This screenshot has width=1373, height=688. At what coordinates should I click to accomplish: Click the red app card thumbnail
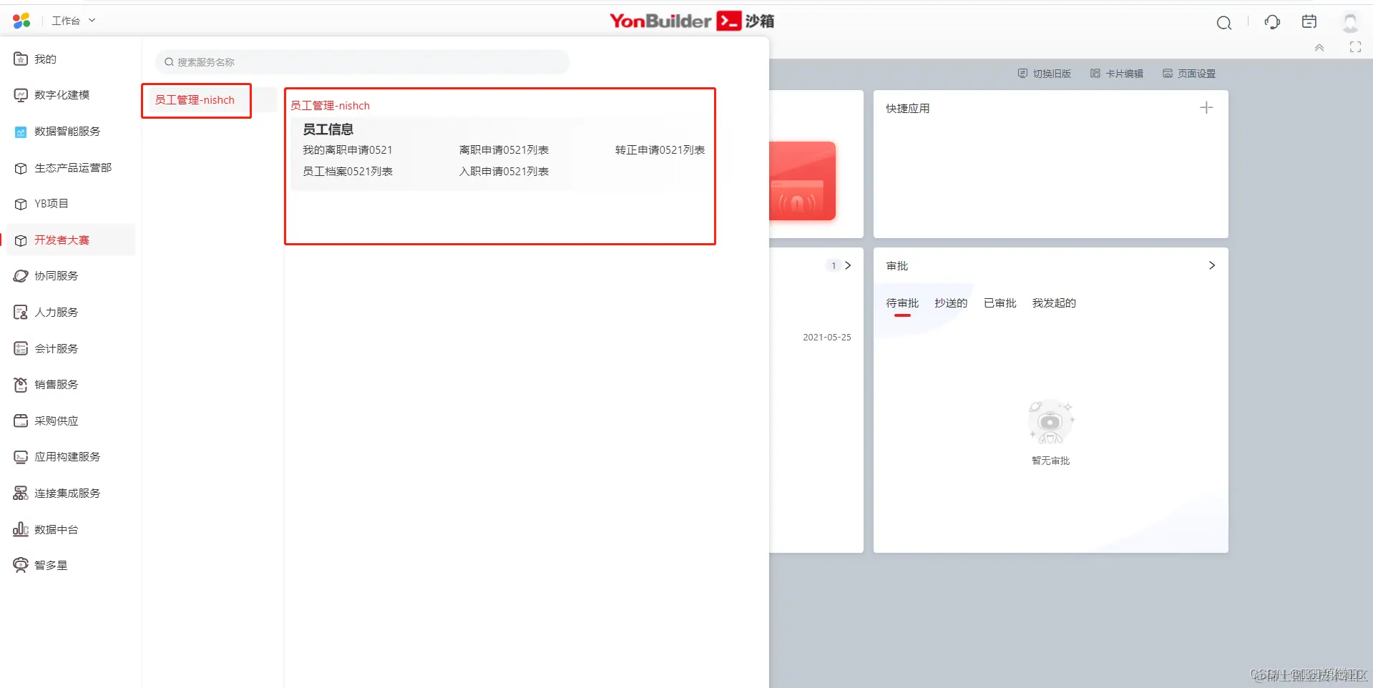(802, 181)
